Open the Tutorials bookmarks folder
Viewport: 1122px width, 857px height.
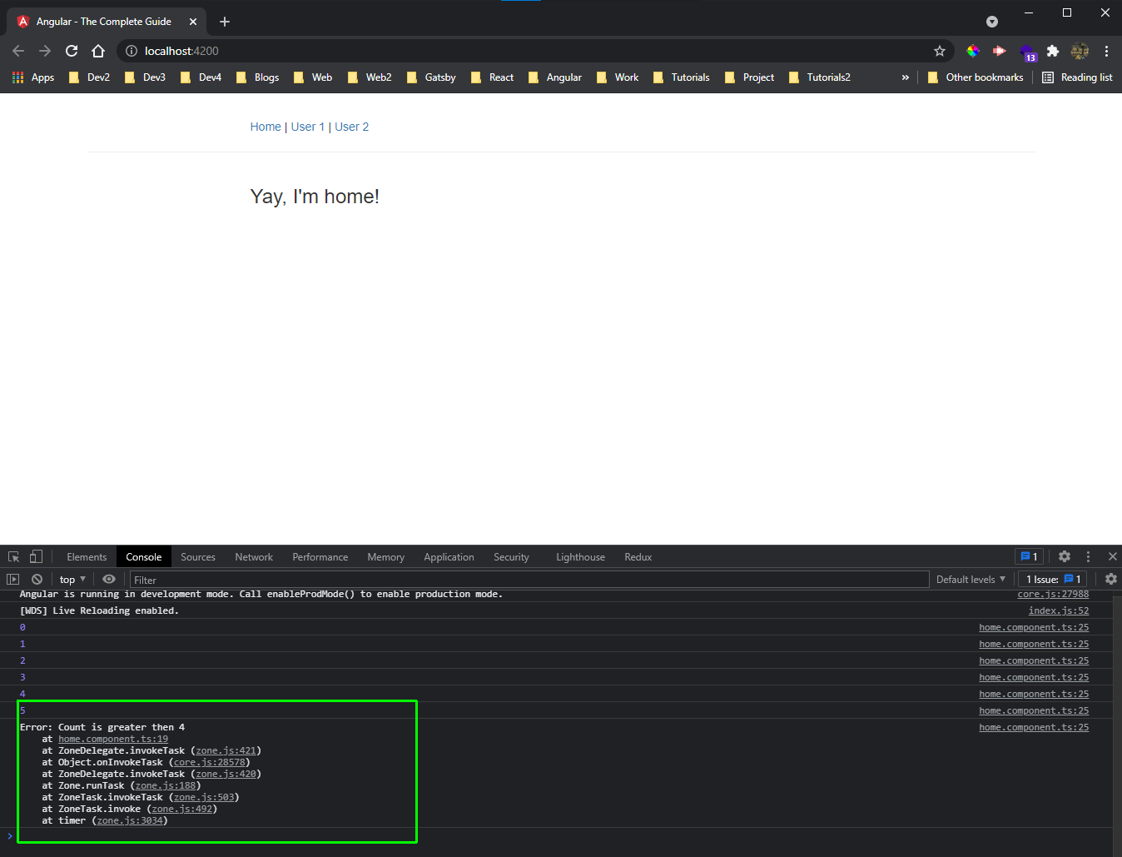click(682, 77)
